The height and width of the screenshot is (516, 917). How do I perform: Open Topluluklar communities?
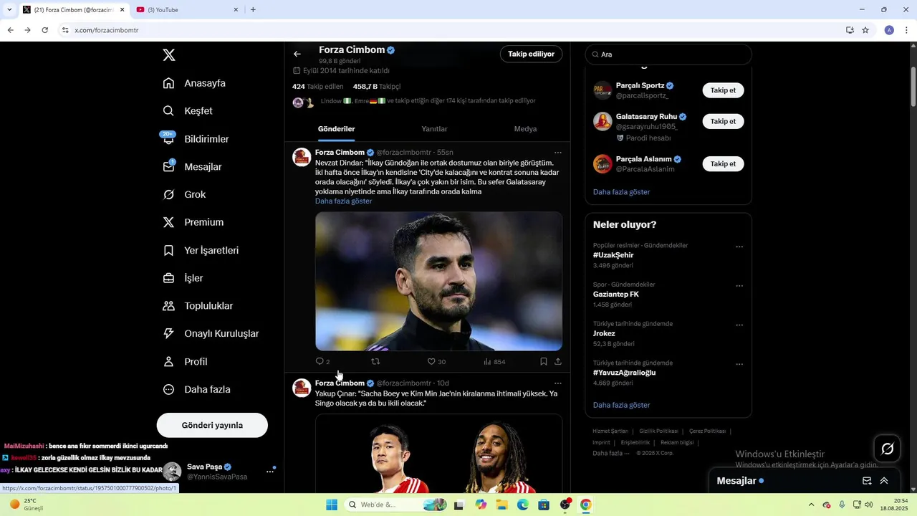[x=198, y=306]
